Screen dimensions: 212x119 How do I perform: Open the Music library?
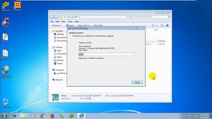point(58,57)
